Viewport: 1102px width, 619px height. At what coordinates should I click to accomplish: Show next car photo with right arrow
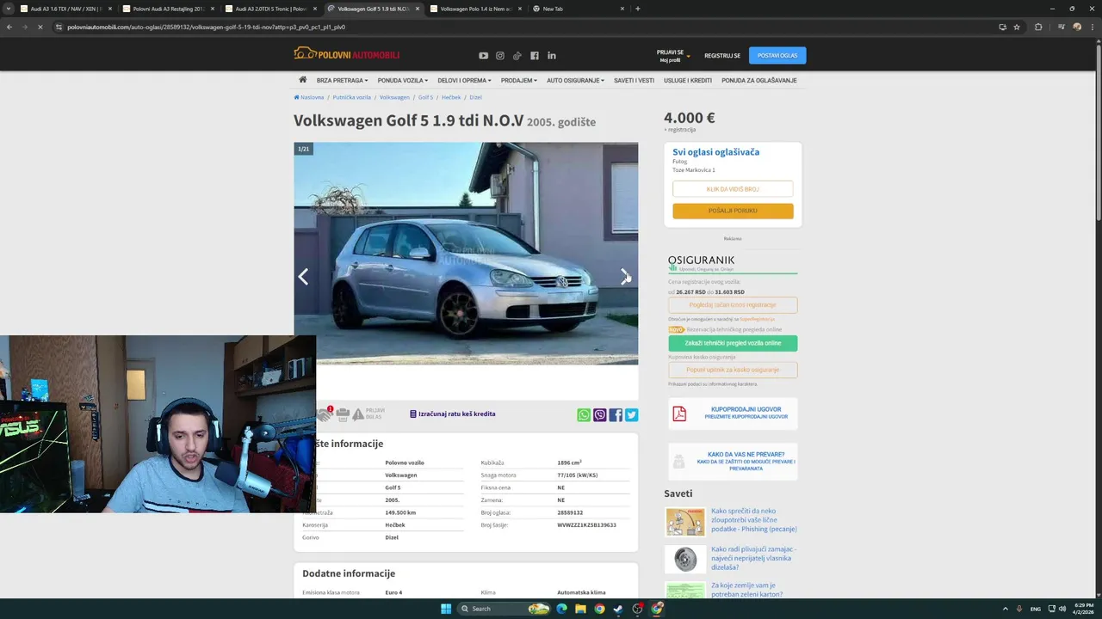625,276
